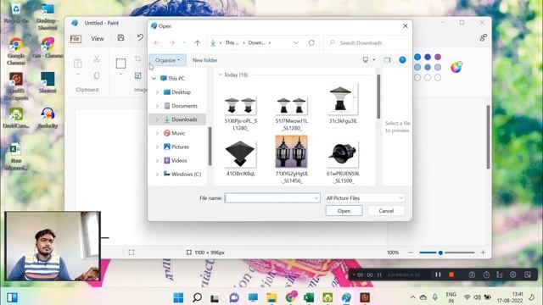Open the change view dropdown arrow
The image size is (543, 305).
click(374, 60)
